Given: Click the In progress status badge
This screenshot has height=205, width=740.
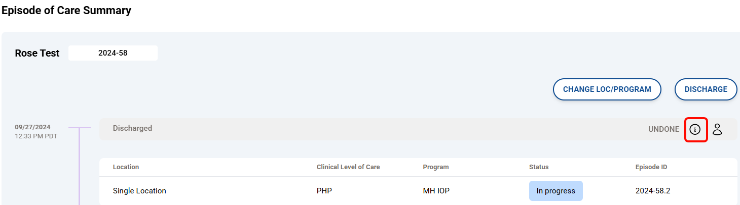Looking at the screenshot, I should click(556, 191).
